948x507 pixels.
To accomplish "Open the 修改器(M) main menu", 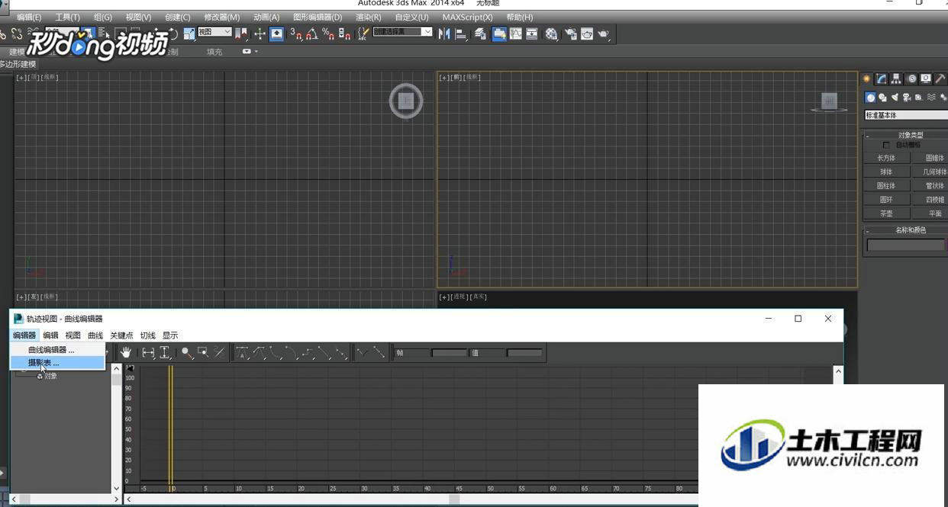I will (221, 17).
